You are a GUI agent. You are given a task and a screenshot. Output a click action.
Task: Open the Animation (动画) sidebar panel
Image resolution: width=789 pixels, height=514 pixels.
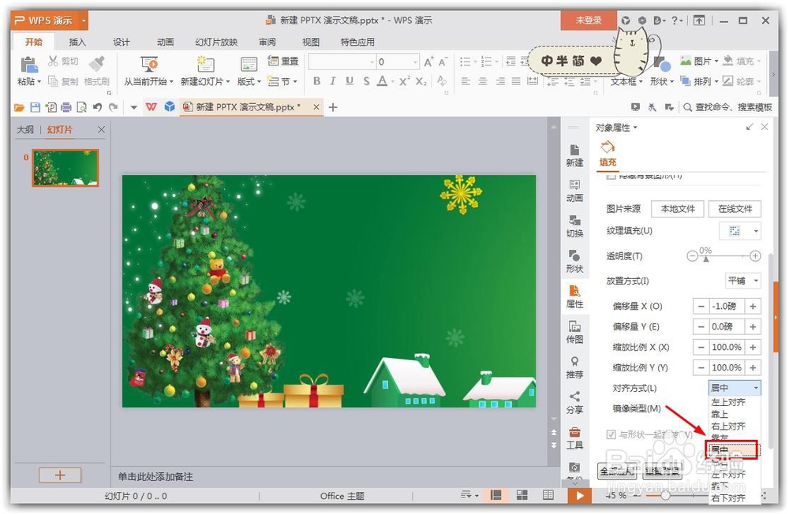point(574,191)
